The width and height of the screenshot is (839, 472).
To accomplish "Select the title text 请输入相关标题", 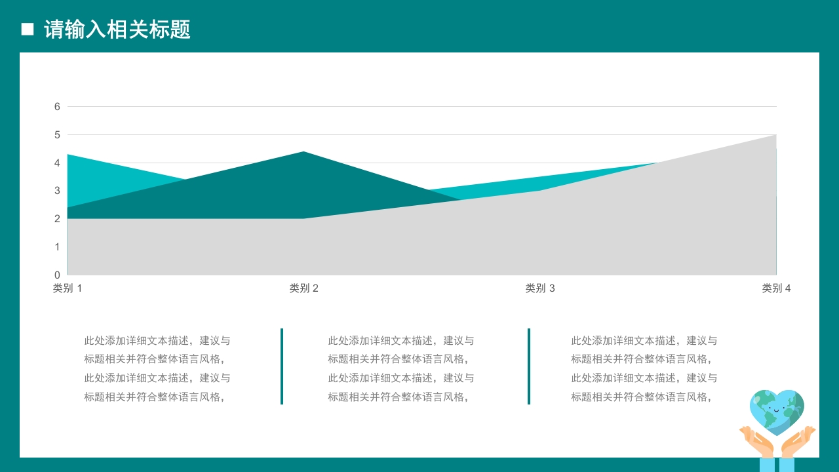I will (117, 29).
